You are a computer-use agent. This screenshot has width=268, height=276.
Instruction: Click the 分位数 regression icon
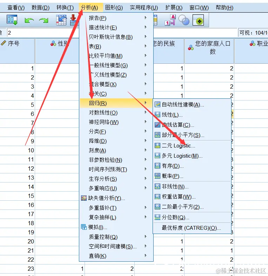[158, 217]
